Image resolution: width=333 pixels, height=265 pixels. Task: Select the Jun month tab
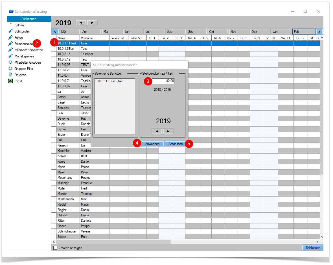(133, 32)
